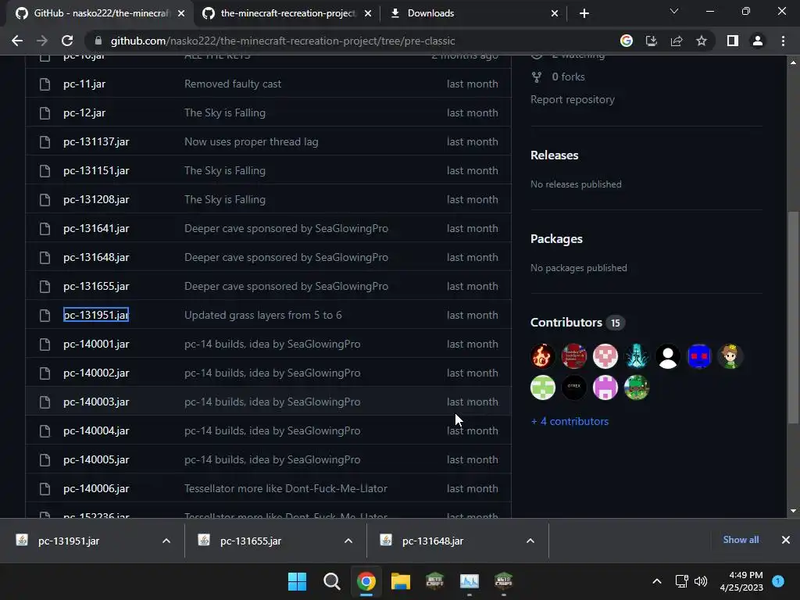
Task: Open the Chrome three-dot menu
Action: click(783, 41)
